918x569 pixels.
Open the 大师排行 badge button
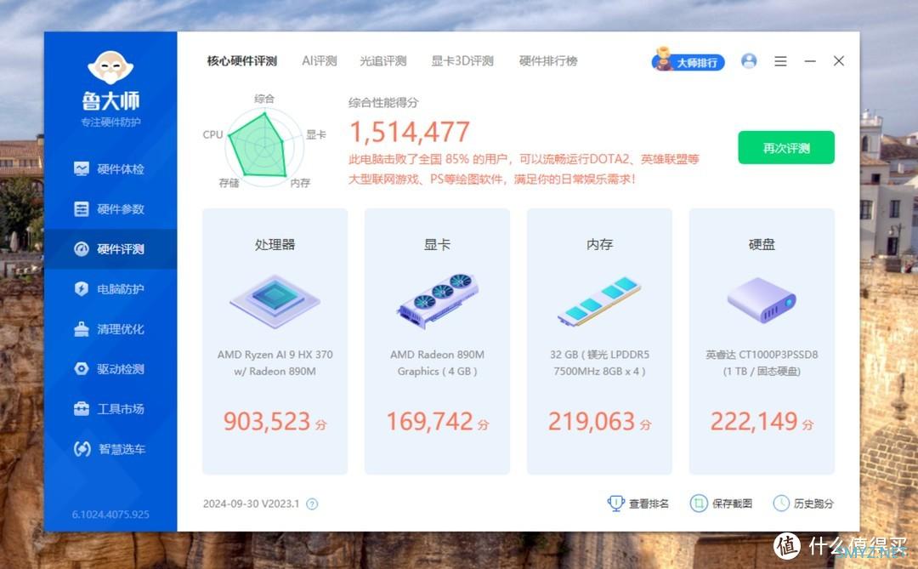tap(688, 60)
